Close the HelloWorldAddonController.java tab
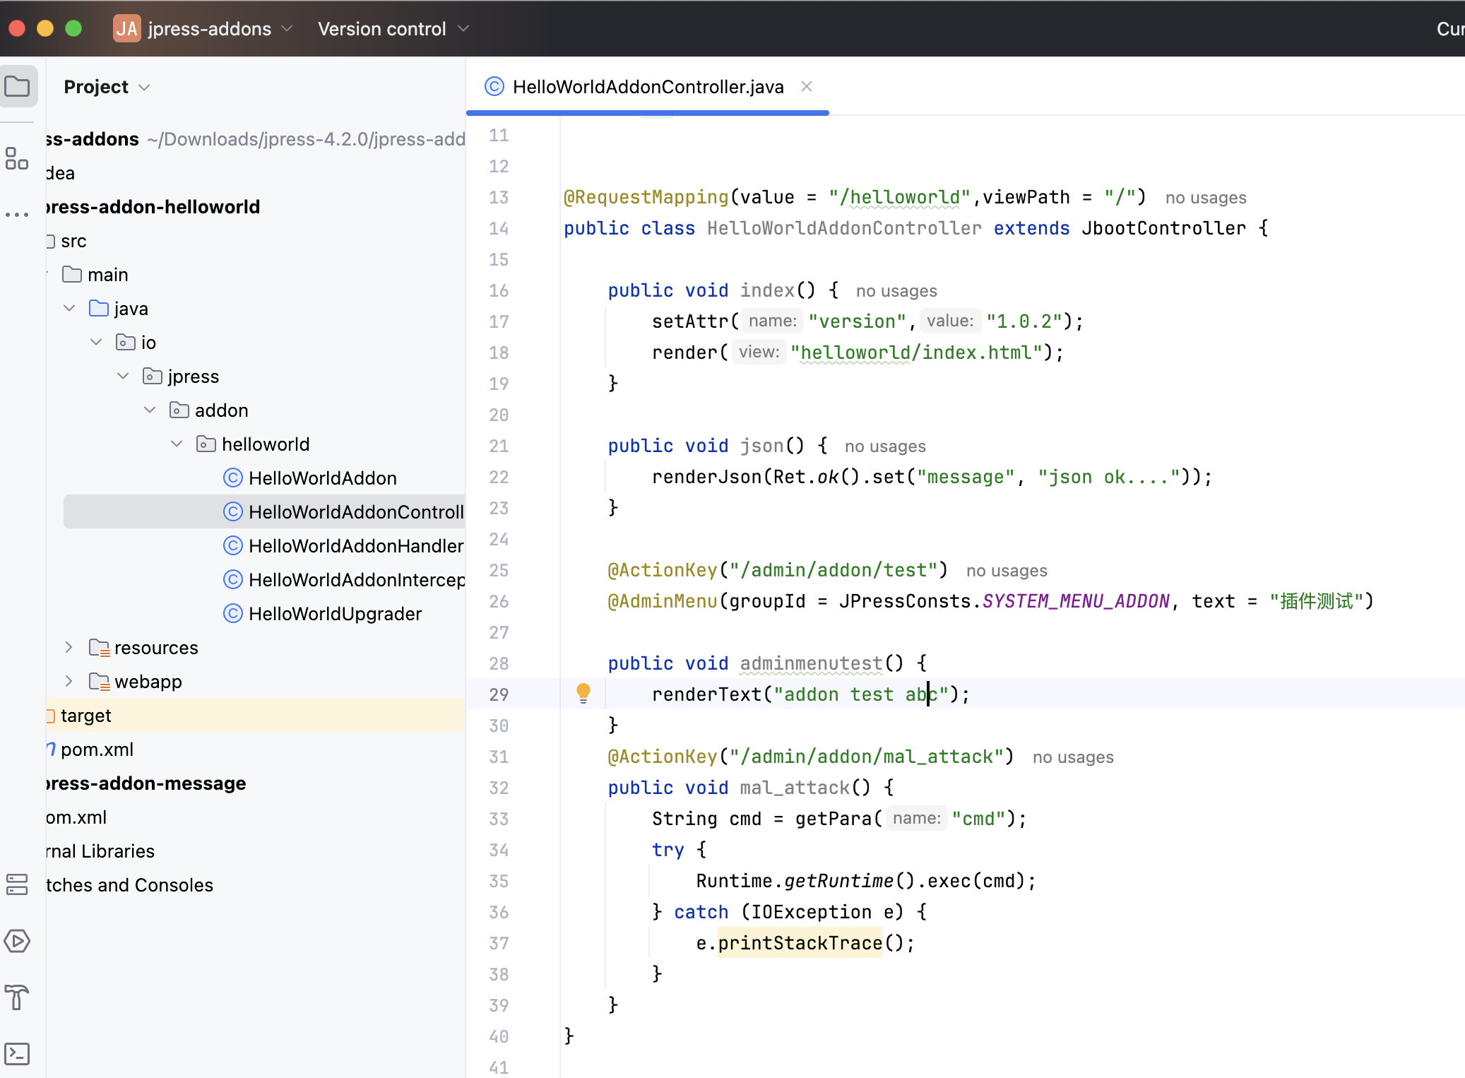 point(806,86)
